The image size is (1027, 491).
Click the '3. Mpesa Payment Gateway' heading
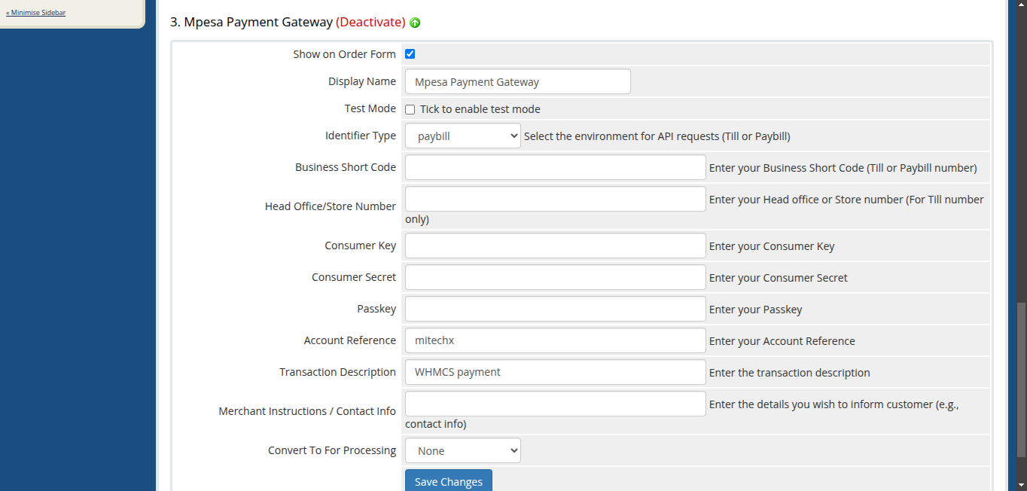tap(251, 23)
